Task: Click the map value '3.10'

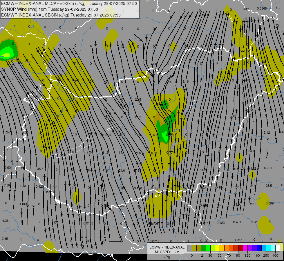Action: click(74, 134)
